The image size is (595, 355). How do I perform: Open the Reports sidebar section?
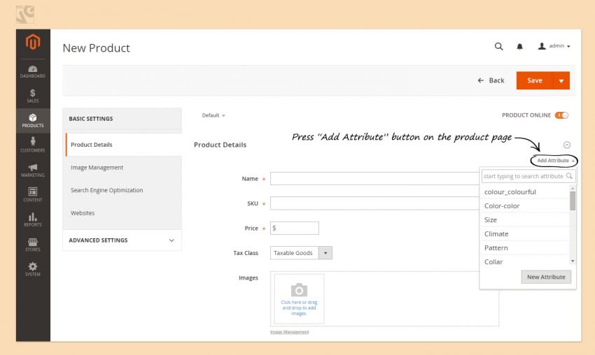click(33, 219)
